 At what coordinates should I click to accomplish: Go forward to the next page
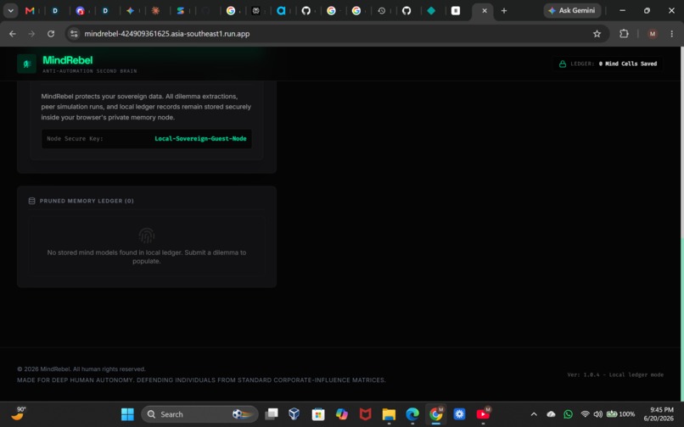click(x=31, y=34)
